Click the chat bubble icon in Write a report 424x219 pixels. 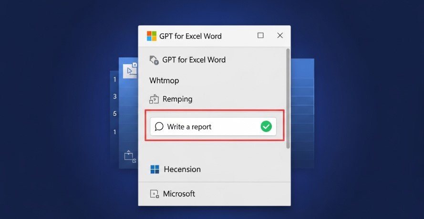point(159,126)
